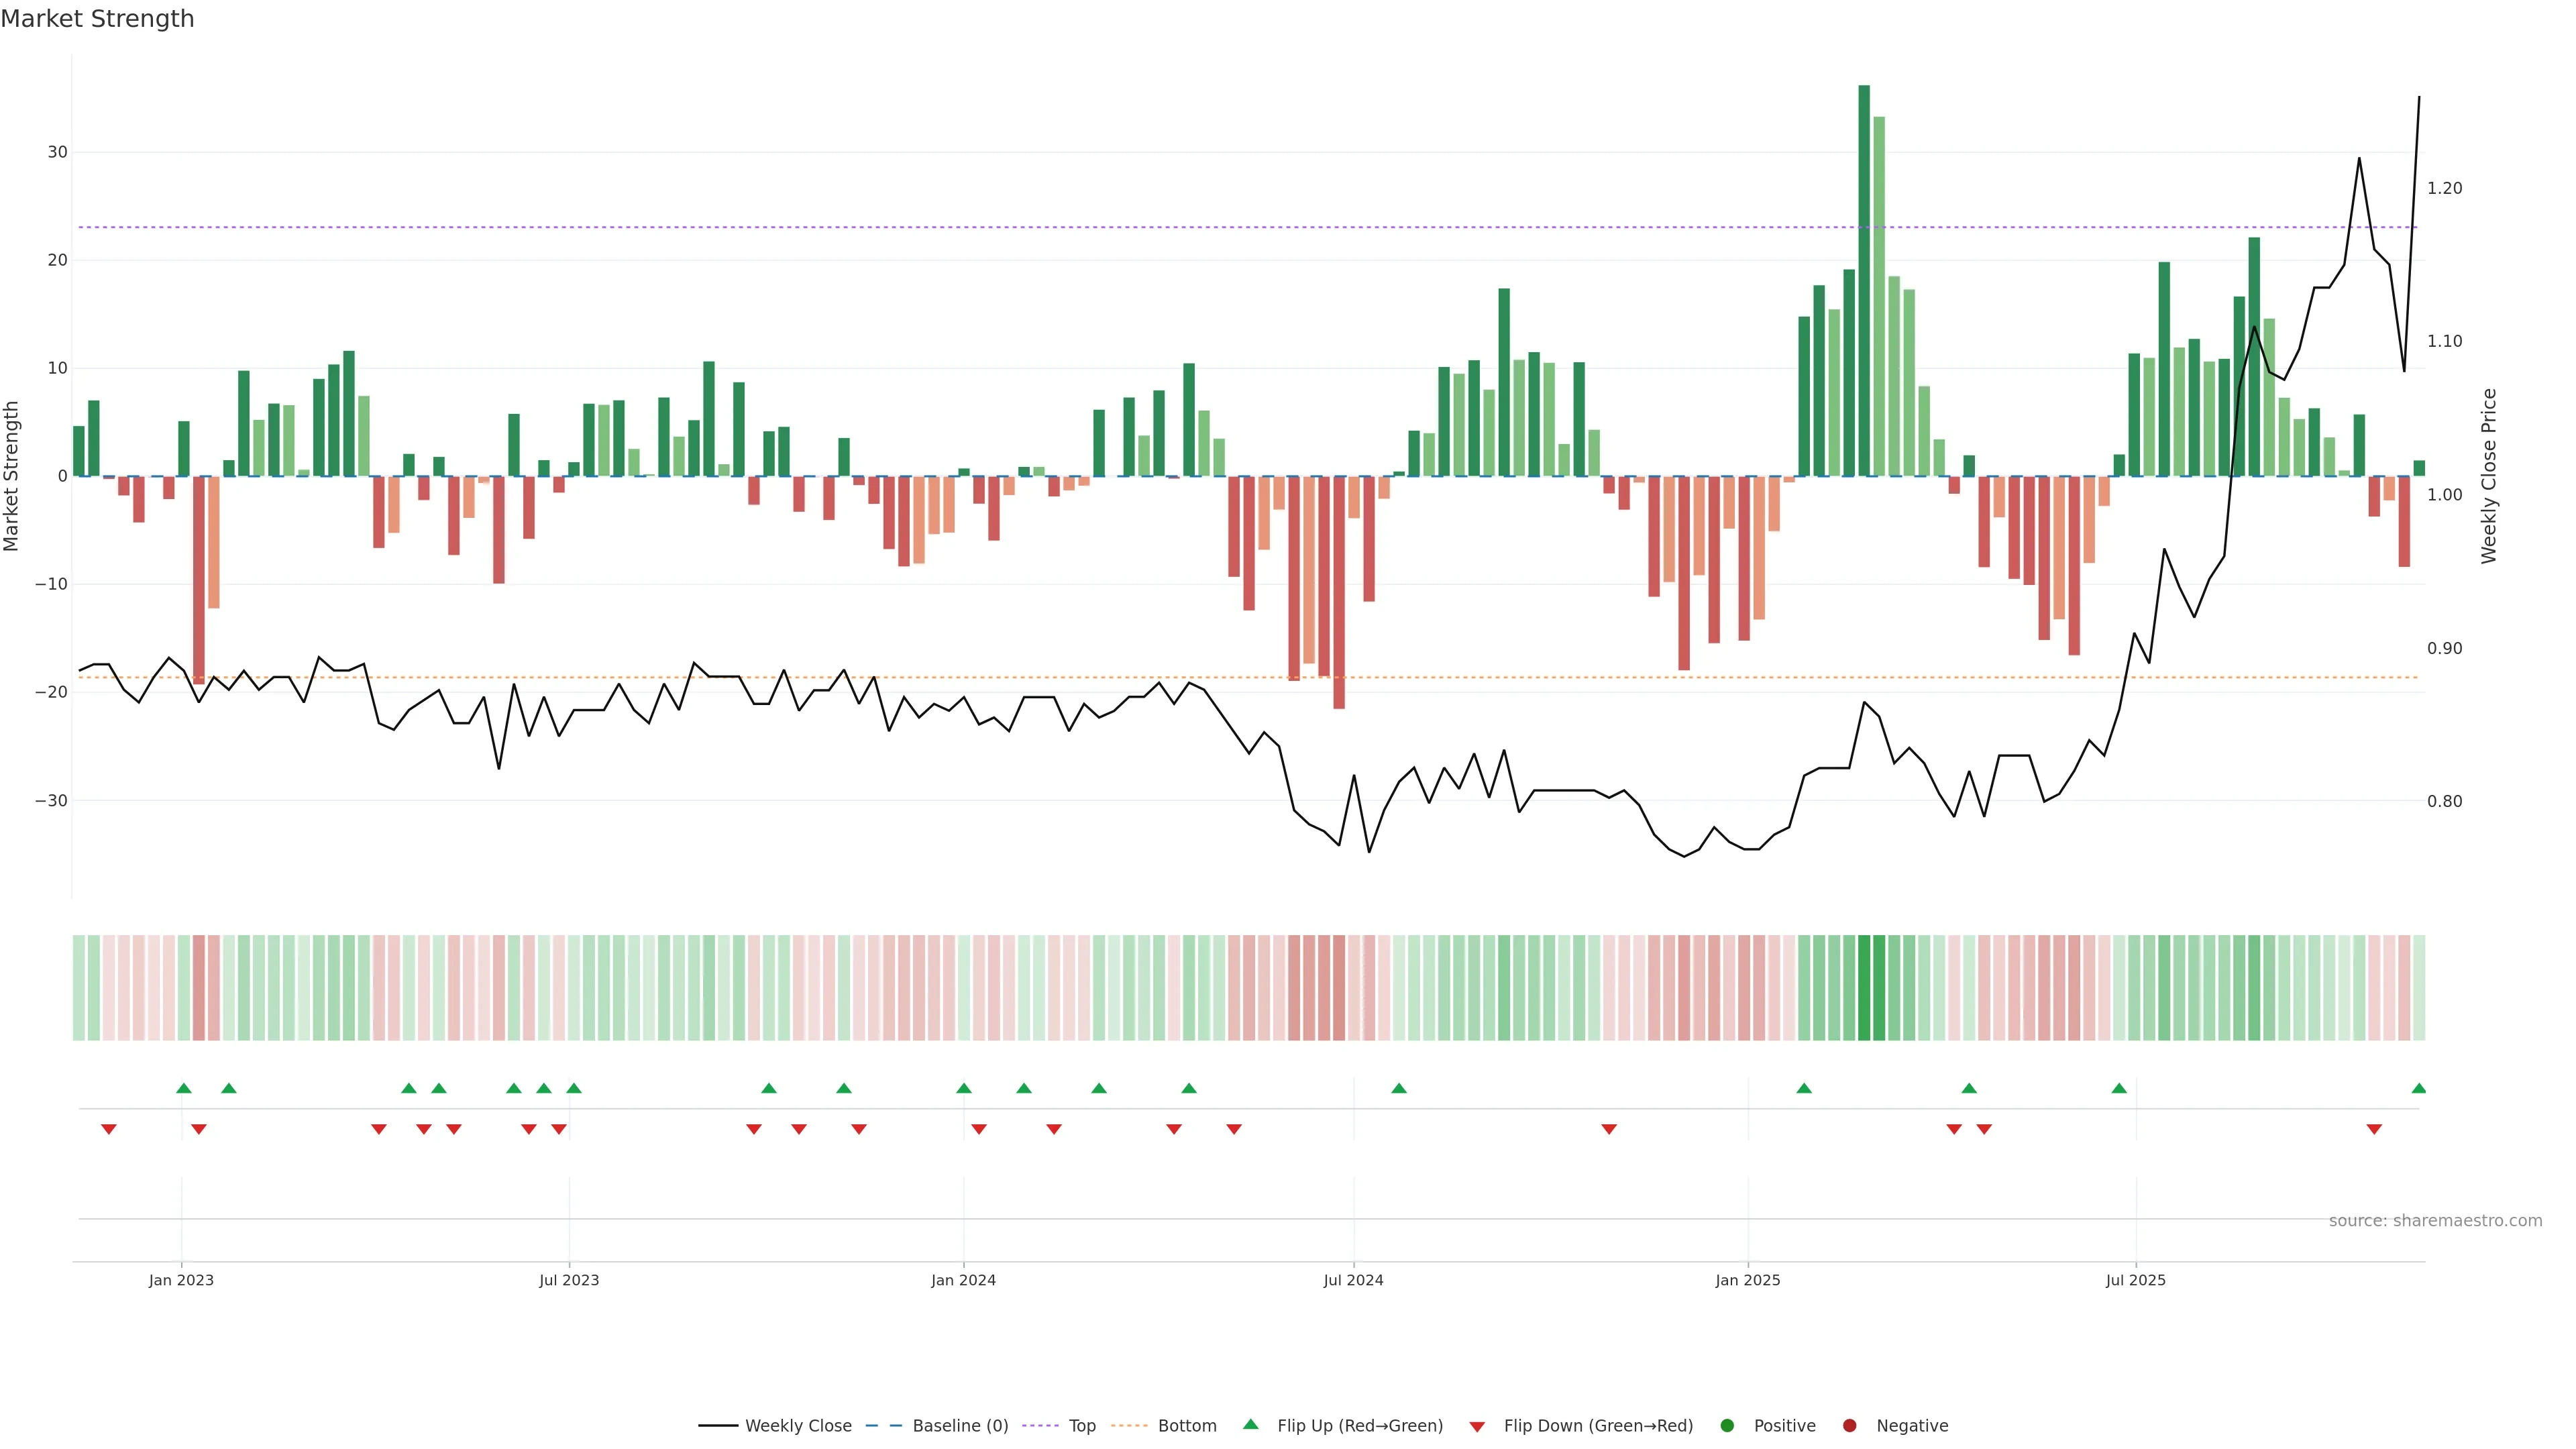Click the Jul 2025 x-axis label

tap(2135, 1280)
